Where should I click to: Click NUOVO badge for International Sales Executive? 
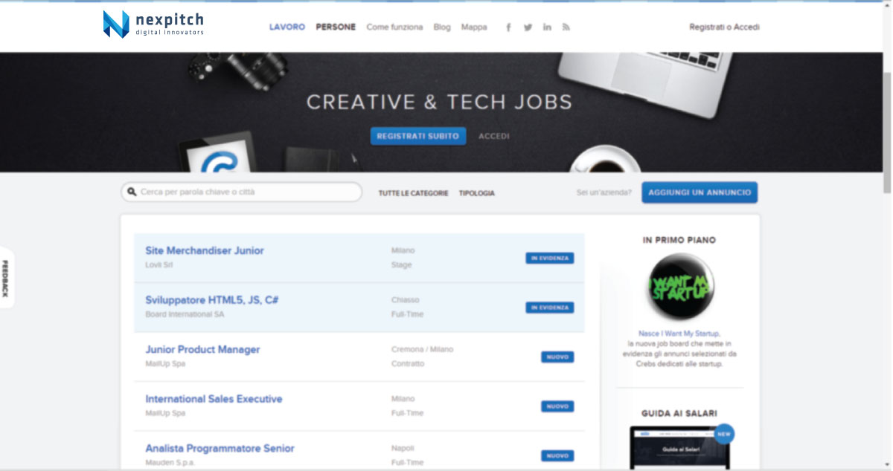(557, 406)
